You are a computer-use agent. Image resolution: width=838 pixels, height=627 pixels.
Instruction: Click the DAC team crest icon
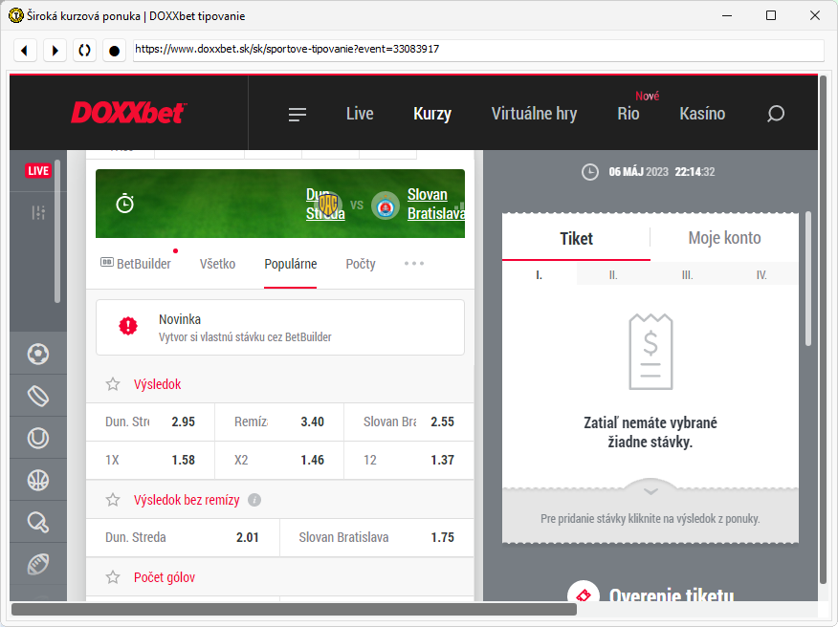click(327, 205)
